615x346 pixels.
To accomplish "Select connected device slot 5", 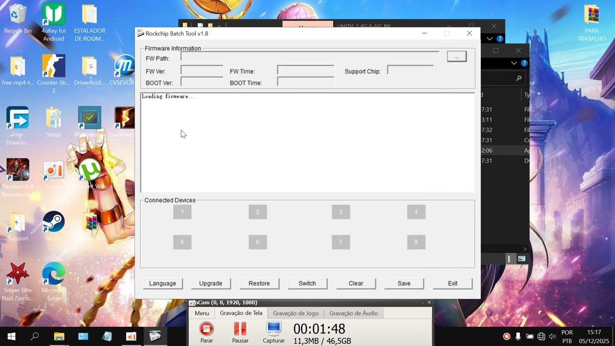I will [x=182, y=242].
